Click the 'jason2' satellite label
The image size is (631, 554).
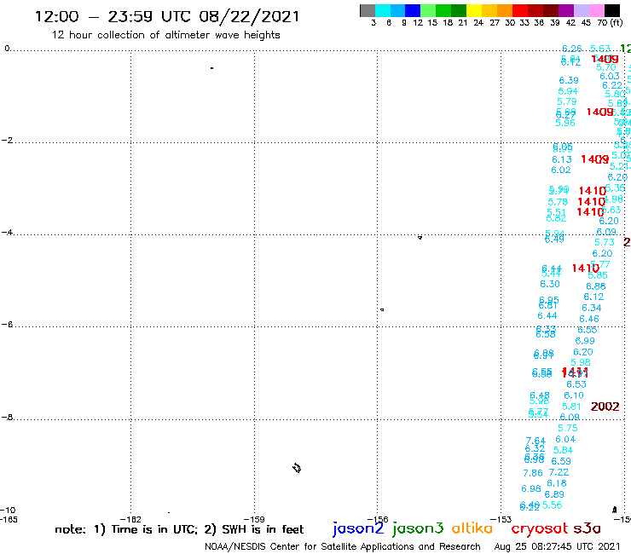pyautogui.click(x=358, y=528)
